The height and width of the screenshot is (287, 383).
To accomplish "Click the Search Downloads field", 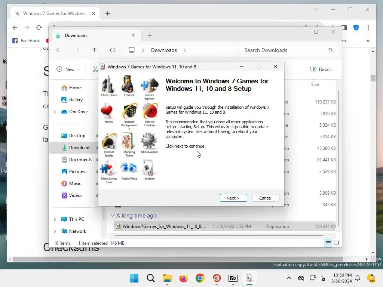I will coord(289,50).
